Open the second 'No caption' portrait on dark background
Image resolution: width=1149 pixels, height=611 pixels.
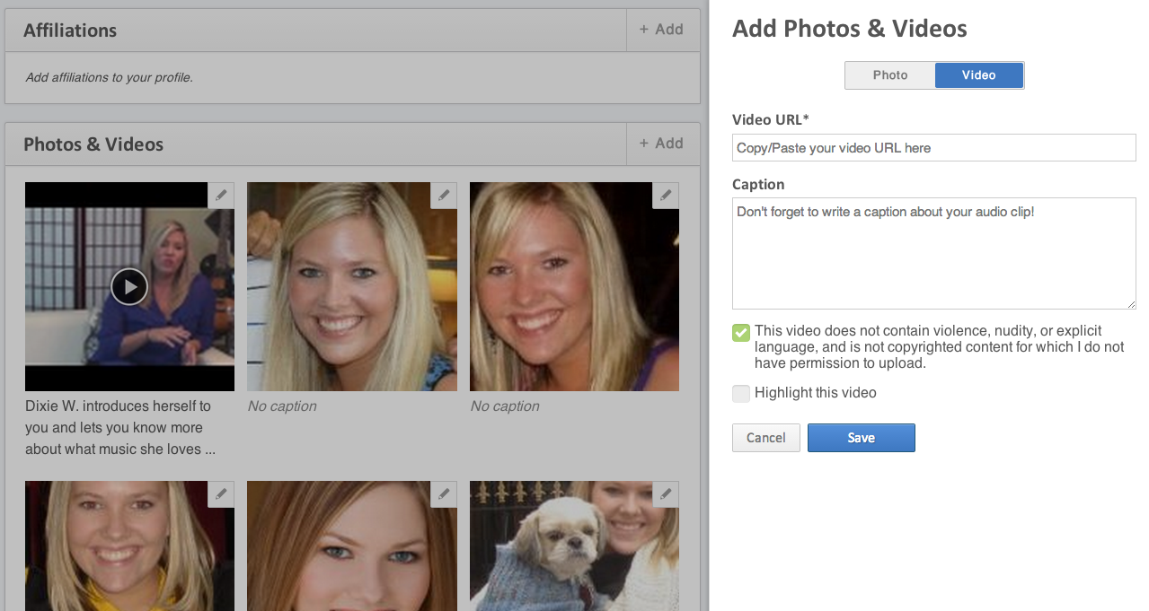tap(575, 287)
